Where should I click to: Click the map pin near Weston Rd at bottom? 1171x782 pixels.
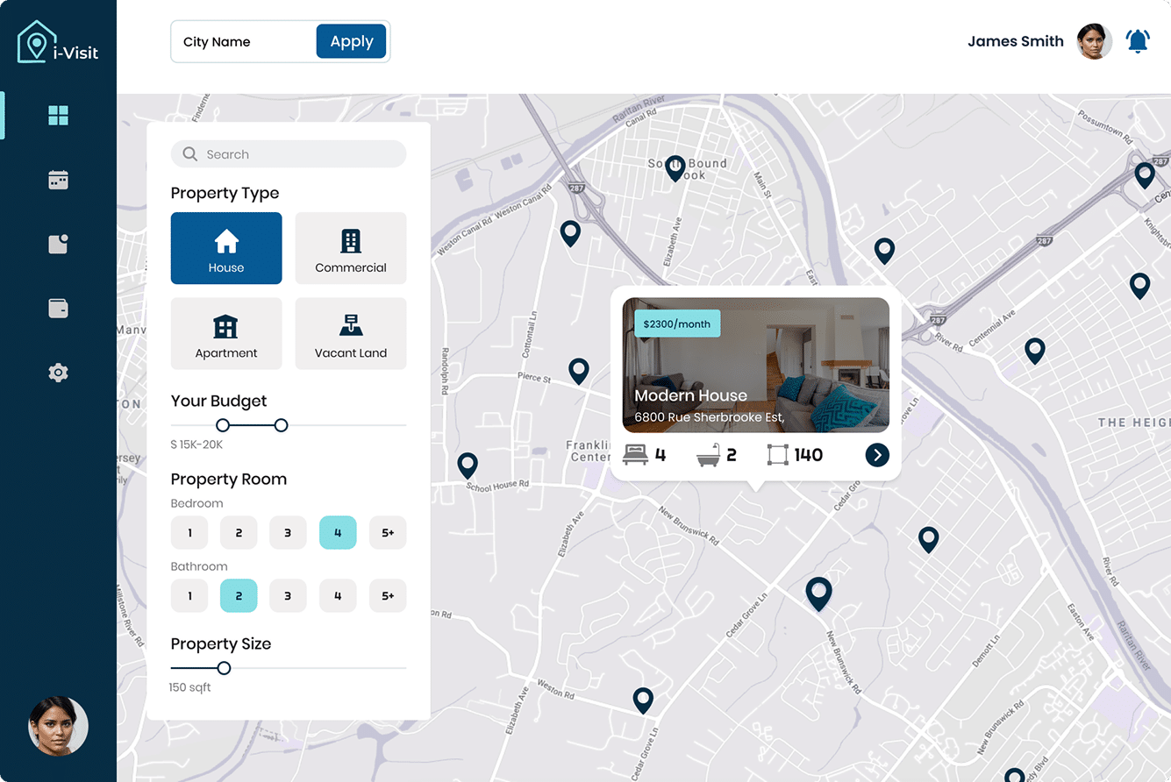pyautogui.click(x=643, y=700)
